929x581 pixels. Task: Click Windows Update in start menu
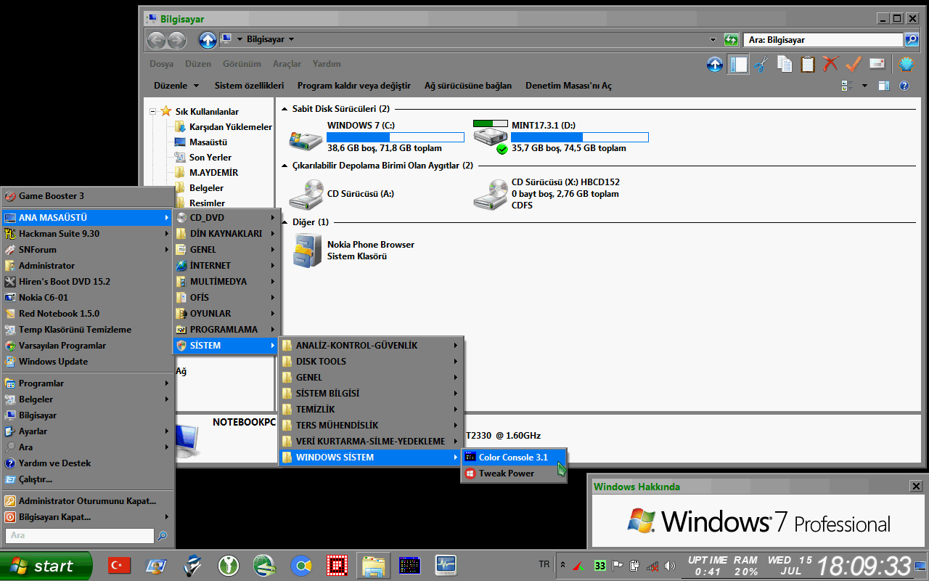pyautogui.click(x=87, y=362)
